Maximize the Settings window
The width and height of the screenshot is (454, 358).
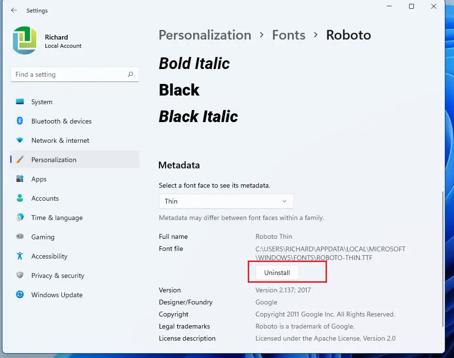(x=411, y=6)
